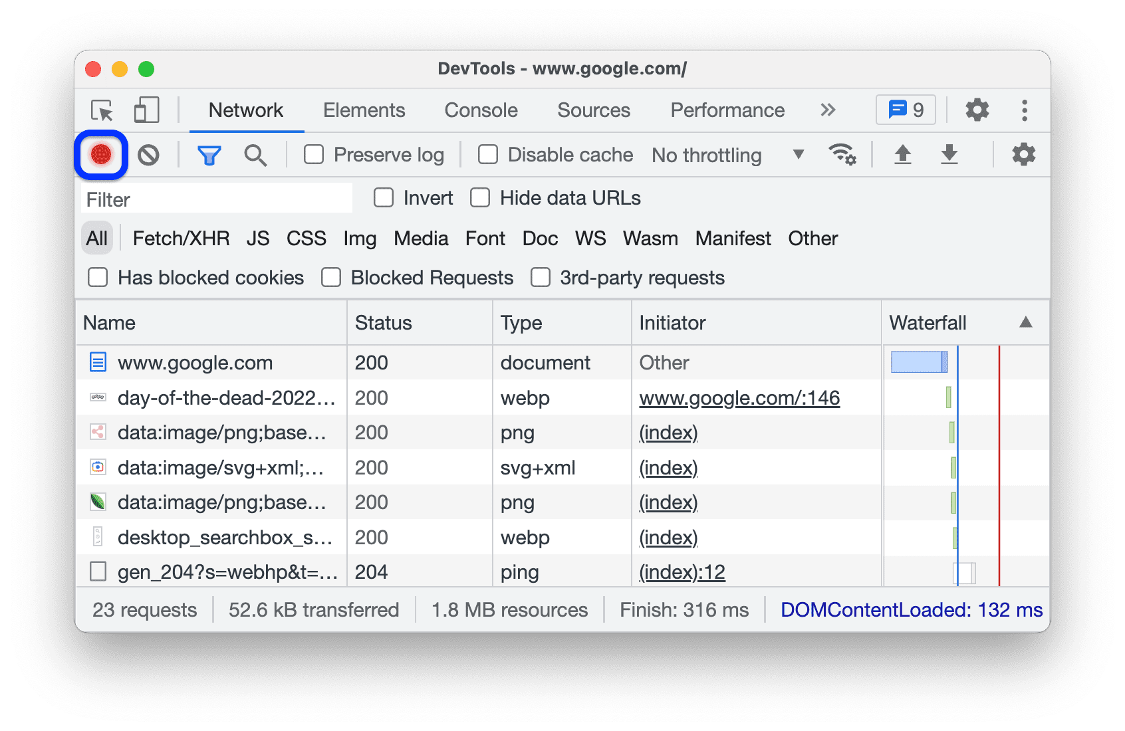The width and height of the screenshot is (1125, 731).
Task: Open network search
Action: [255, 155]
